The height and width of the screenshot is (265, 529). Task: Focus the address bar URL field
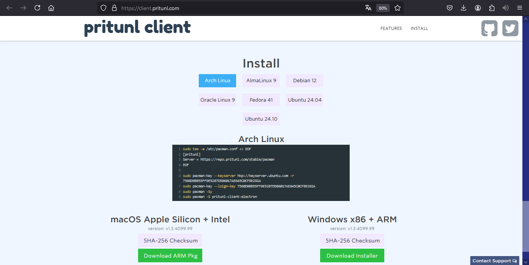[x=233, y=8]
